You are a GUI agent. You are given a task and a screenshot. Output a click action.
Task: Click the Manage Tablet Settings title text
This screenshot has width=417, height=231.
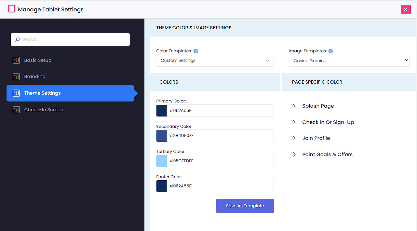(x=51, y=9)
